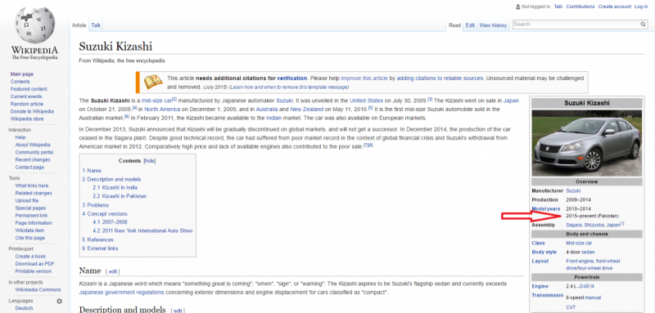The width and height of the screenshot is (655, 313).
Task: Open Wikidata item link
Action: 29,231
